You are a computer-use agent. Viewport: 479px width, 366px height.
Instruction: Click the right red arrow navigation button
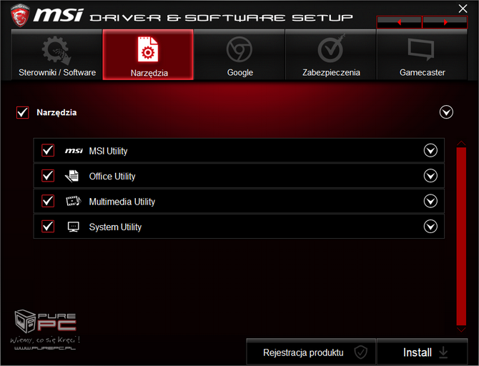(x=445, y=22)
